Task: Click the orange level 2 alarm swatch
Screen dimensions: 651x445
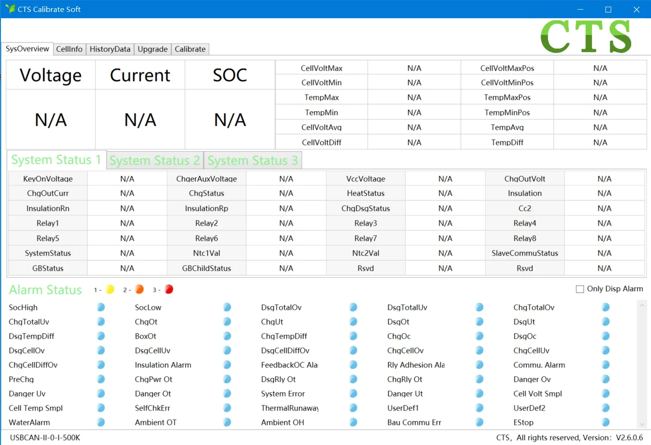Action: [140, 289]
